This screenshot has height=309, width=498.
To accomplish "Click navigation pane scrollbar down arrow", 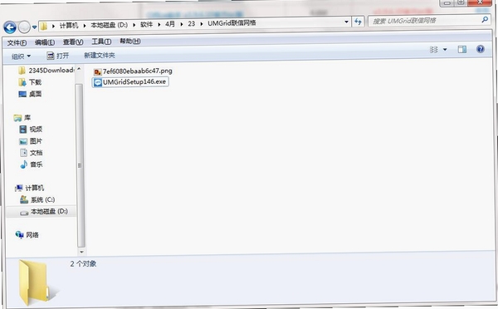I will click(81, 252).
